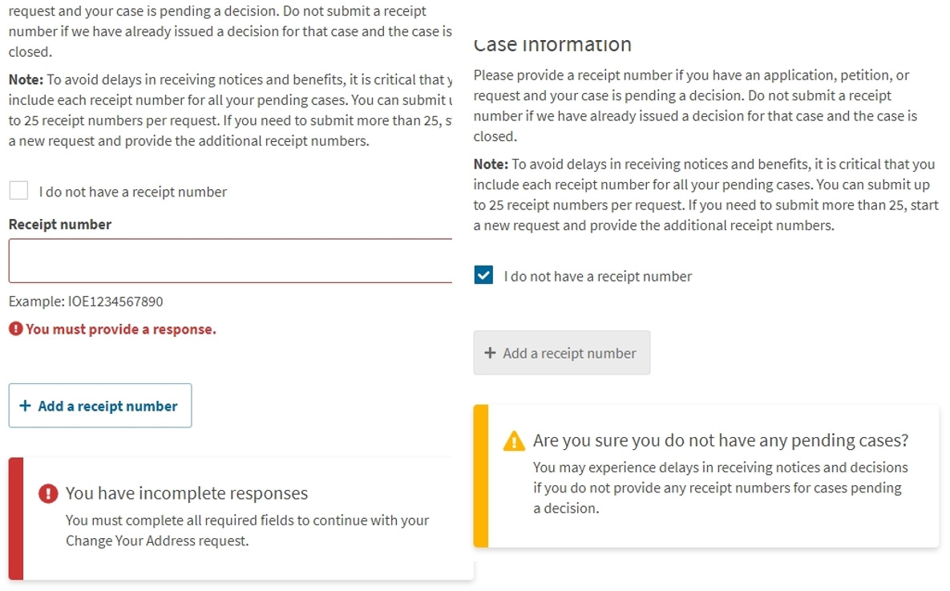Click the "Example: IOE1234567890" hint text

point(86,302)
